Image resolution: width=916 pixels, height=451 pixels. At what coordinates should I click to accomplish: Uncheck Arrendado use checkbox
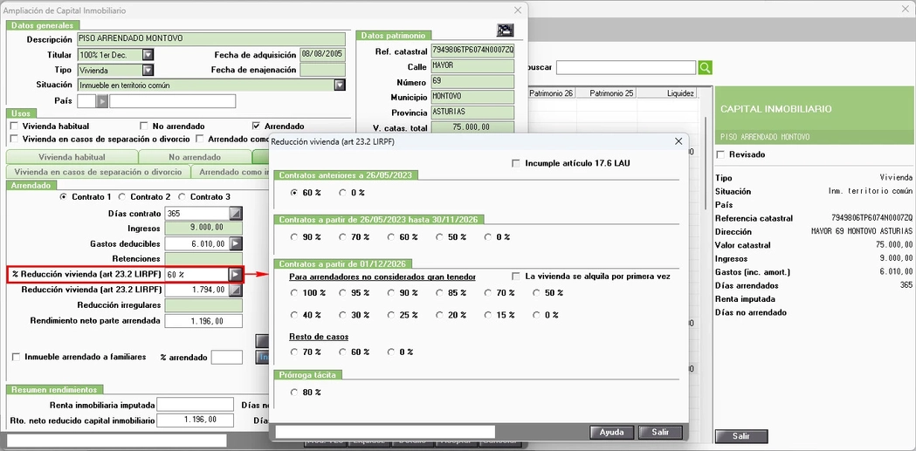(x=256, y=126)
